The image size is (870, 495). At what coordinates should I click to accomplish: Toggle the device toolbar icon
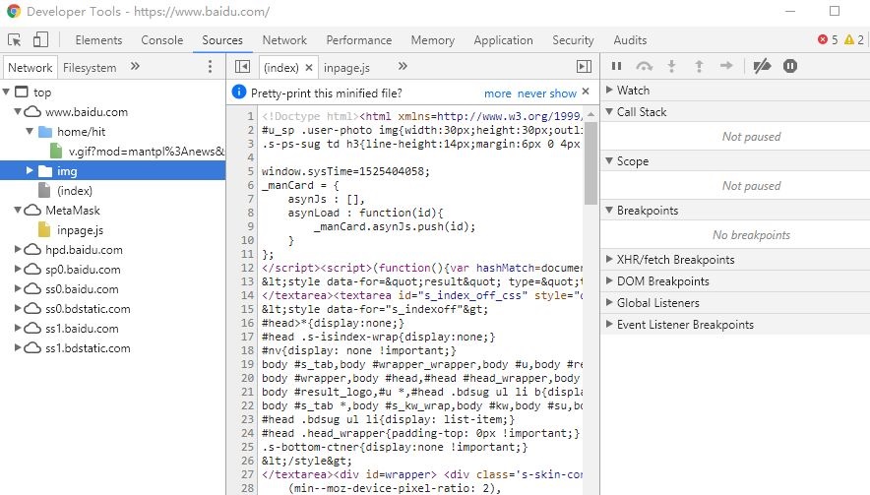pos(40,40)
